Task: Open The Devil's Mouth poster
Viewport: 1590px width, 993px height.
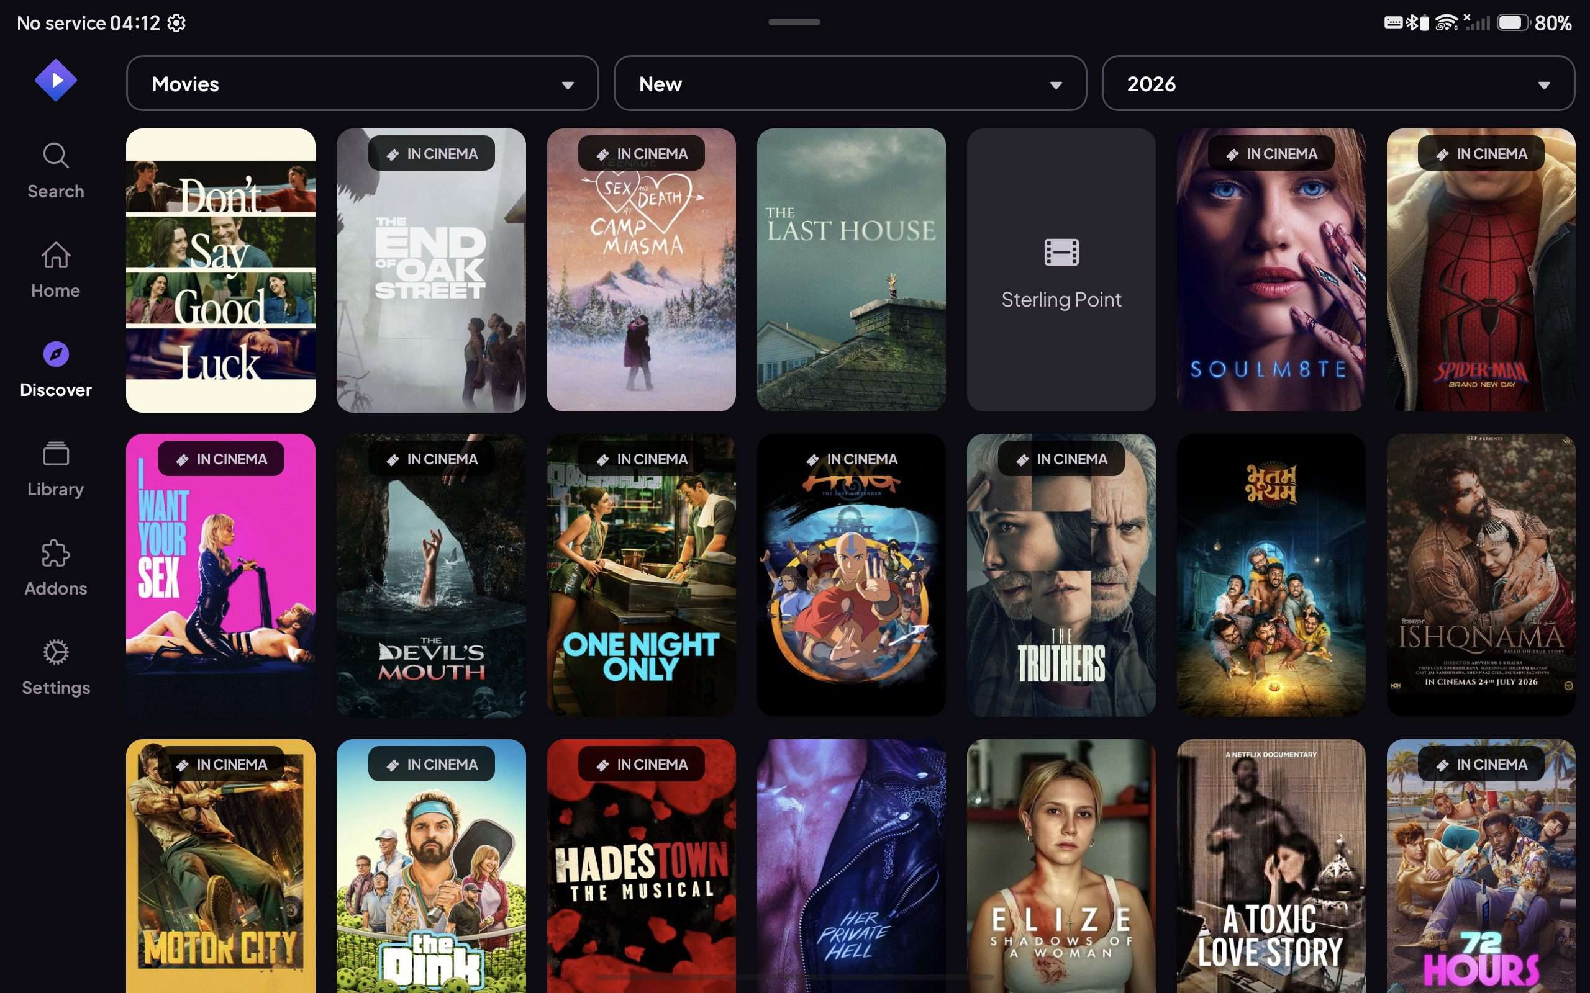Action: [431, 575]
